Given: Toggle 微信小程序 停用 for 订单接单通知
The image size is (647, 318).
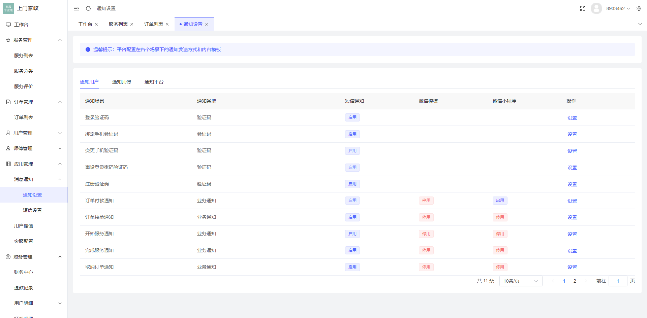Looking at the screenshot, I should click(x=500, y=217).
